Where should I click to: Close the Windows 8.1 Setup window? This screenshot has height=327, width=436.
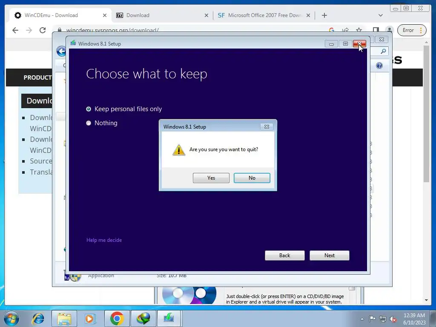pos(359,44)
